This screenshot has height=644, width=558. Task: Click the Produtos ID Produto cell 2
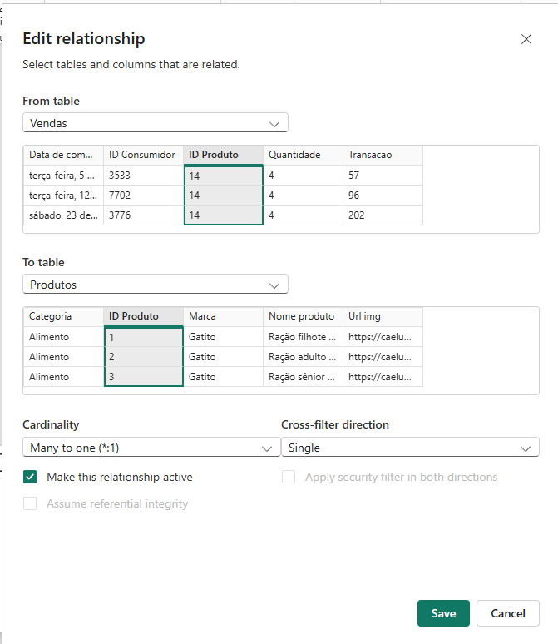point(143,356)
